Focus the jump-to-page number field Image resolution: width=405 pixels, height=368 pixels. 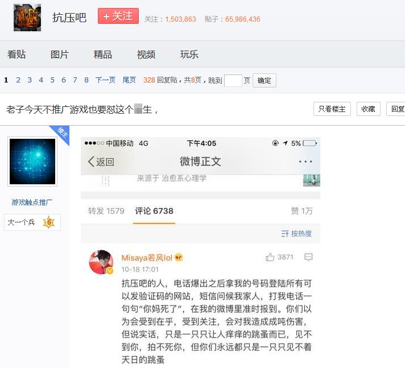[x=233, y=81]
